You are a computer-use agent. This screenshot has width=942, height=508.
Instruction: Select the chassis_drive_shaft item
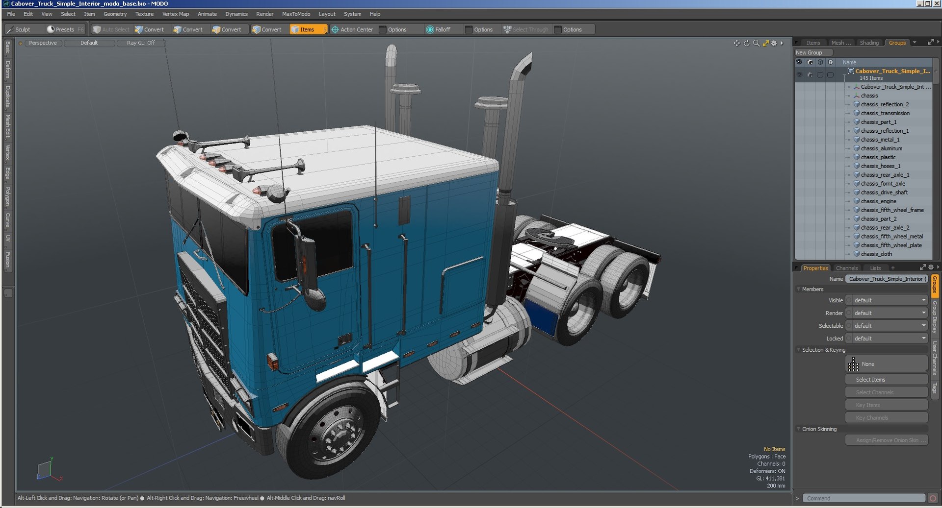point(884,193)
